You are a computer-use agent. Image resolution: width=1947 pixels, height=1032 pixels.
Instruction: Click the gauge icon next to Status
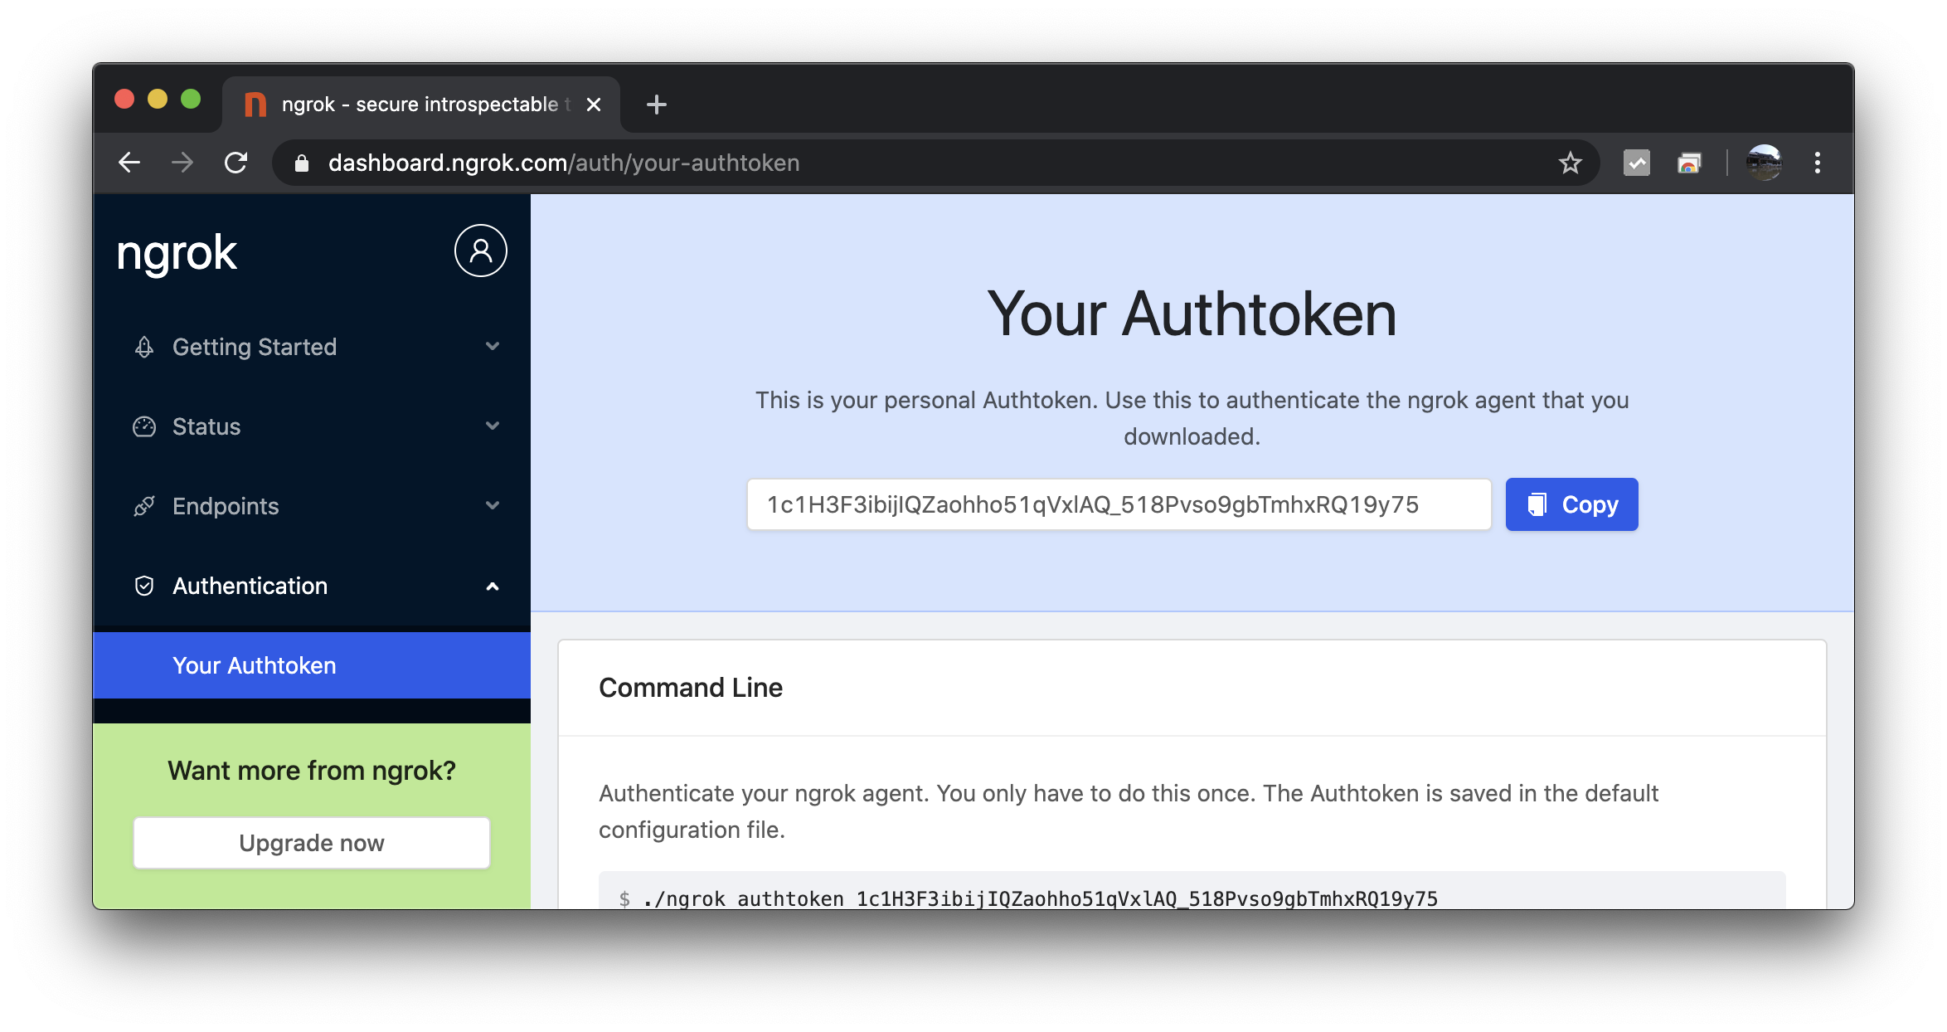click(144, 426)
